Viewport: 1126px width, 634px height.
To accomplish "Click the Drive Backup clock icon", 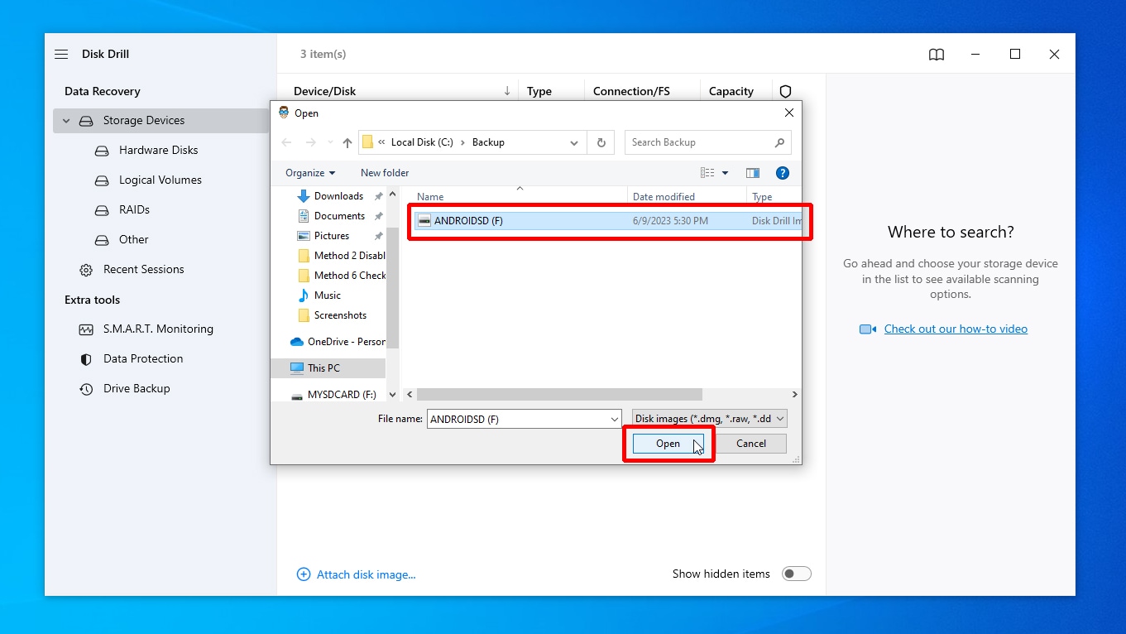I will click(86, 389).
